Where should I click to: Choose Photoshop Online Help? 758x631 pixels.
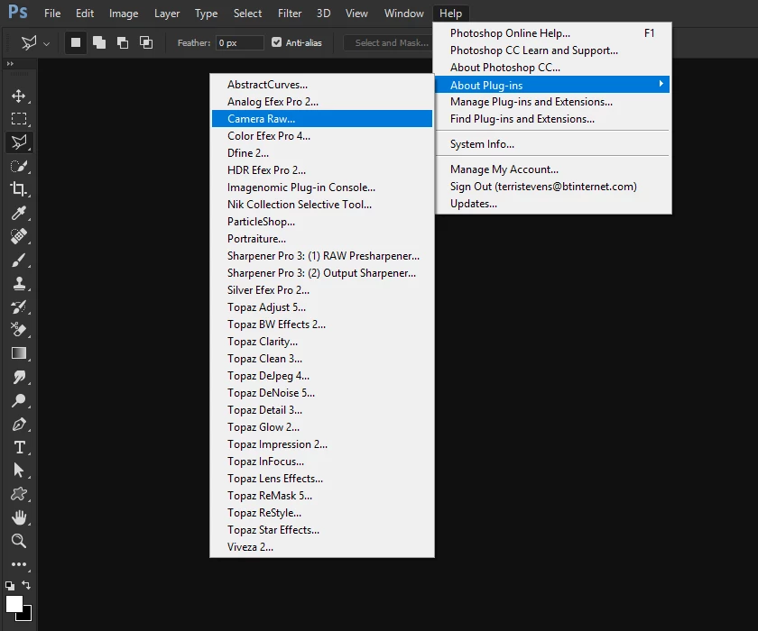pos(552,33)
